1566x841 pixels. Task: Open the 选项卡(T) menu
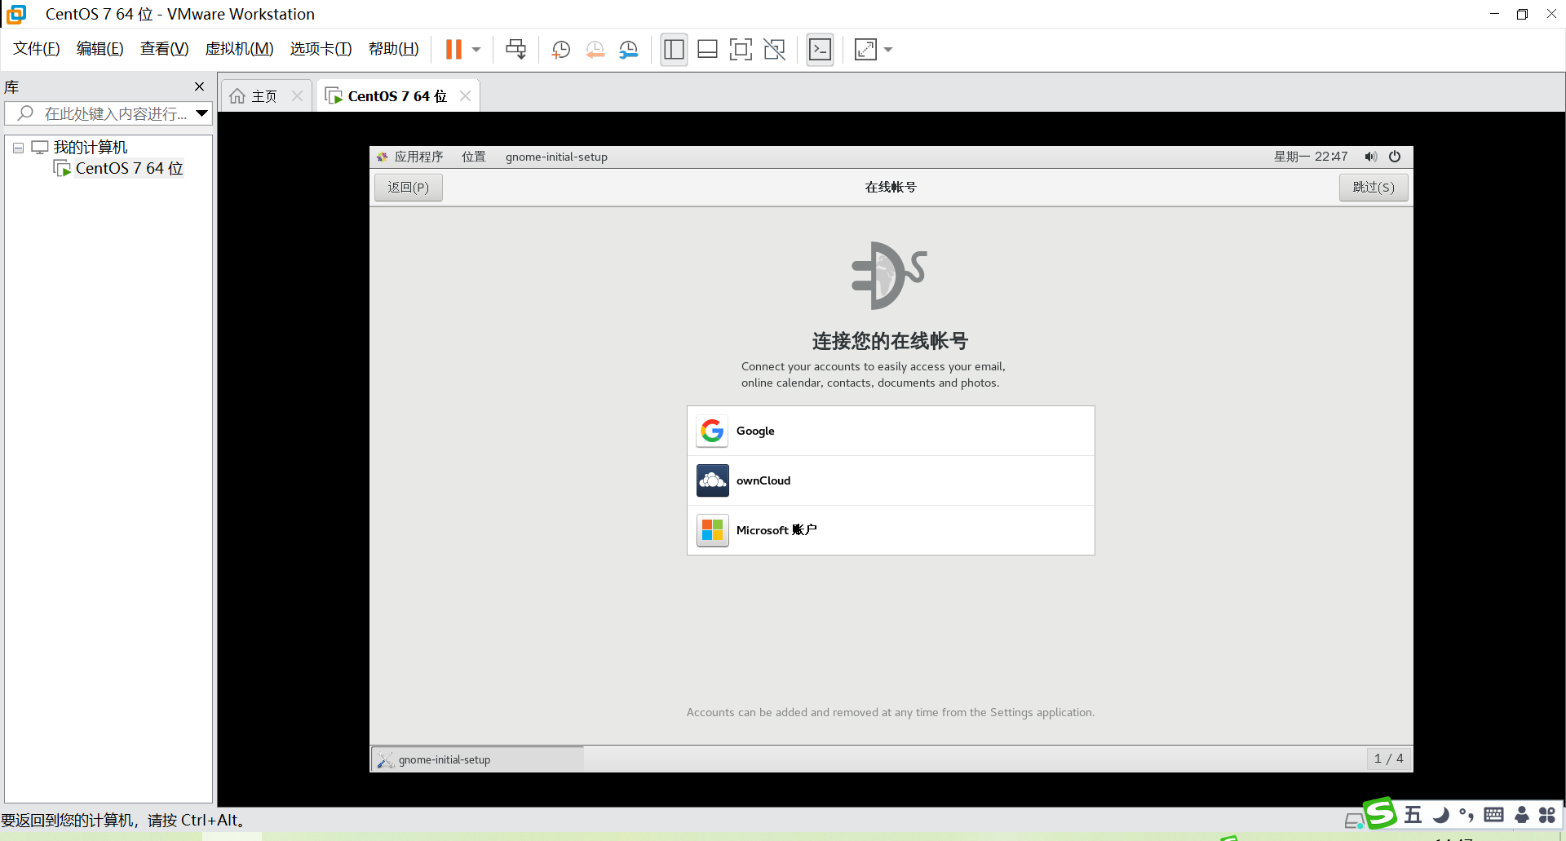[321, 49]
